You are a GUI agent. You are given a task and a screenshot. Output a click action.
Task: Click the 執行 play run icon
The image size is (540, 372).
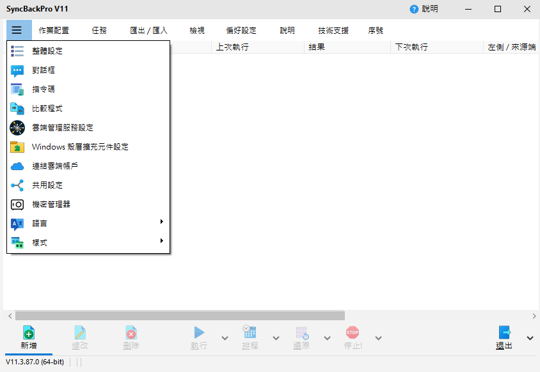[199, 332]
